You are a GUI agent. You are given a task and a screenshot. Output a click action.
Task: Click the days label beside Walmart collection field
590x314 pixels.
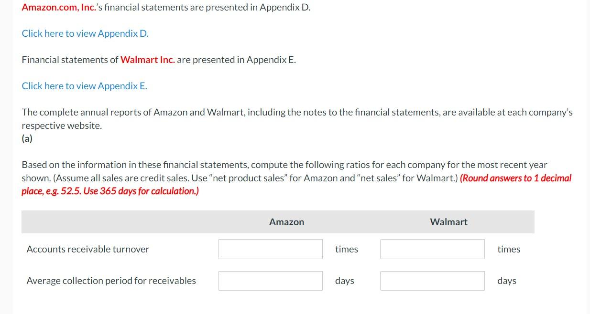506,281
